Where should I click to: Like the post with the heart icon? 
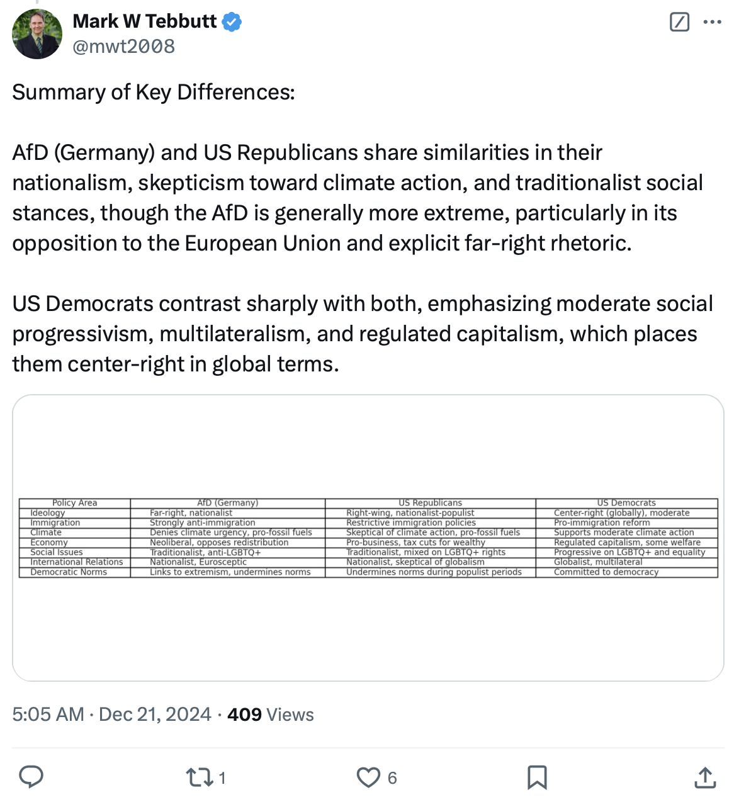pos(368,777)
